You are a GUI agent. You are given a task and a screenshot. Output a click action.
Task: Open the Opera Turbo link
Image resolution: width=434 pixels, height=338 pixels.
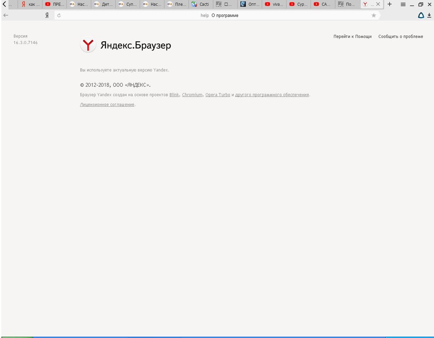point(217,95)
